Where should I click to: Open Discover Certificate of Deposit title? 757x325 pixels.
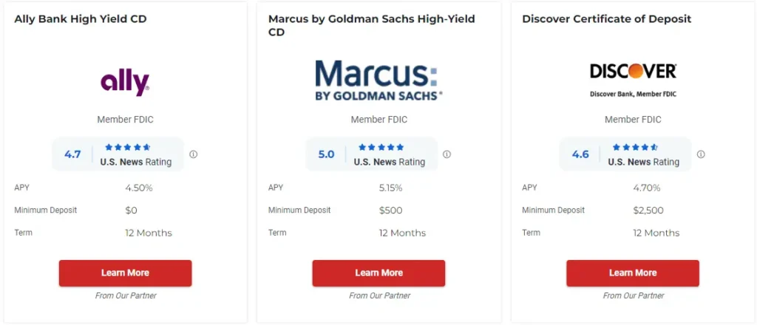point(607,19)
